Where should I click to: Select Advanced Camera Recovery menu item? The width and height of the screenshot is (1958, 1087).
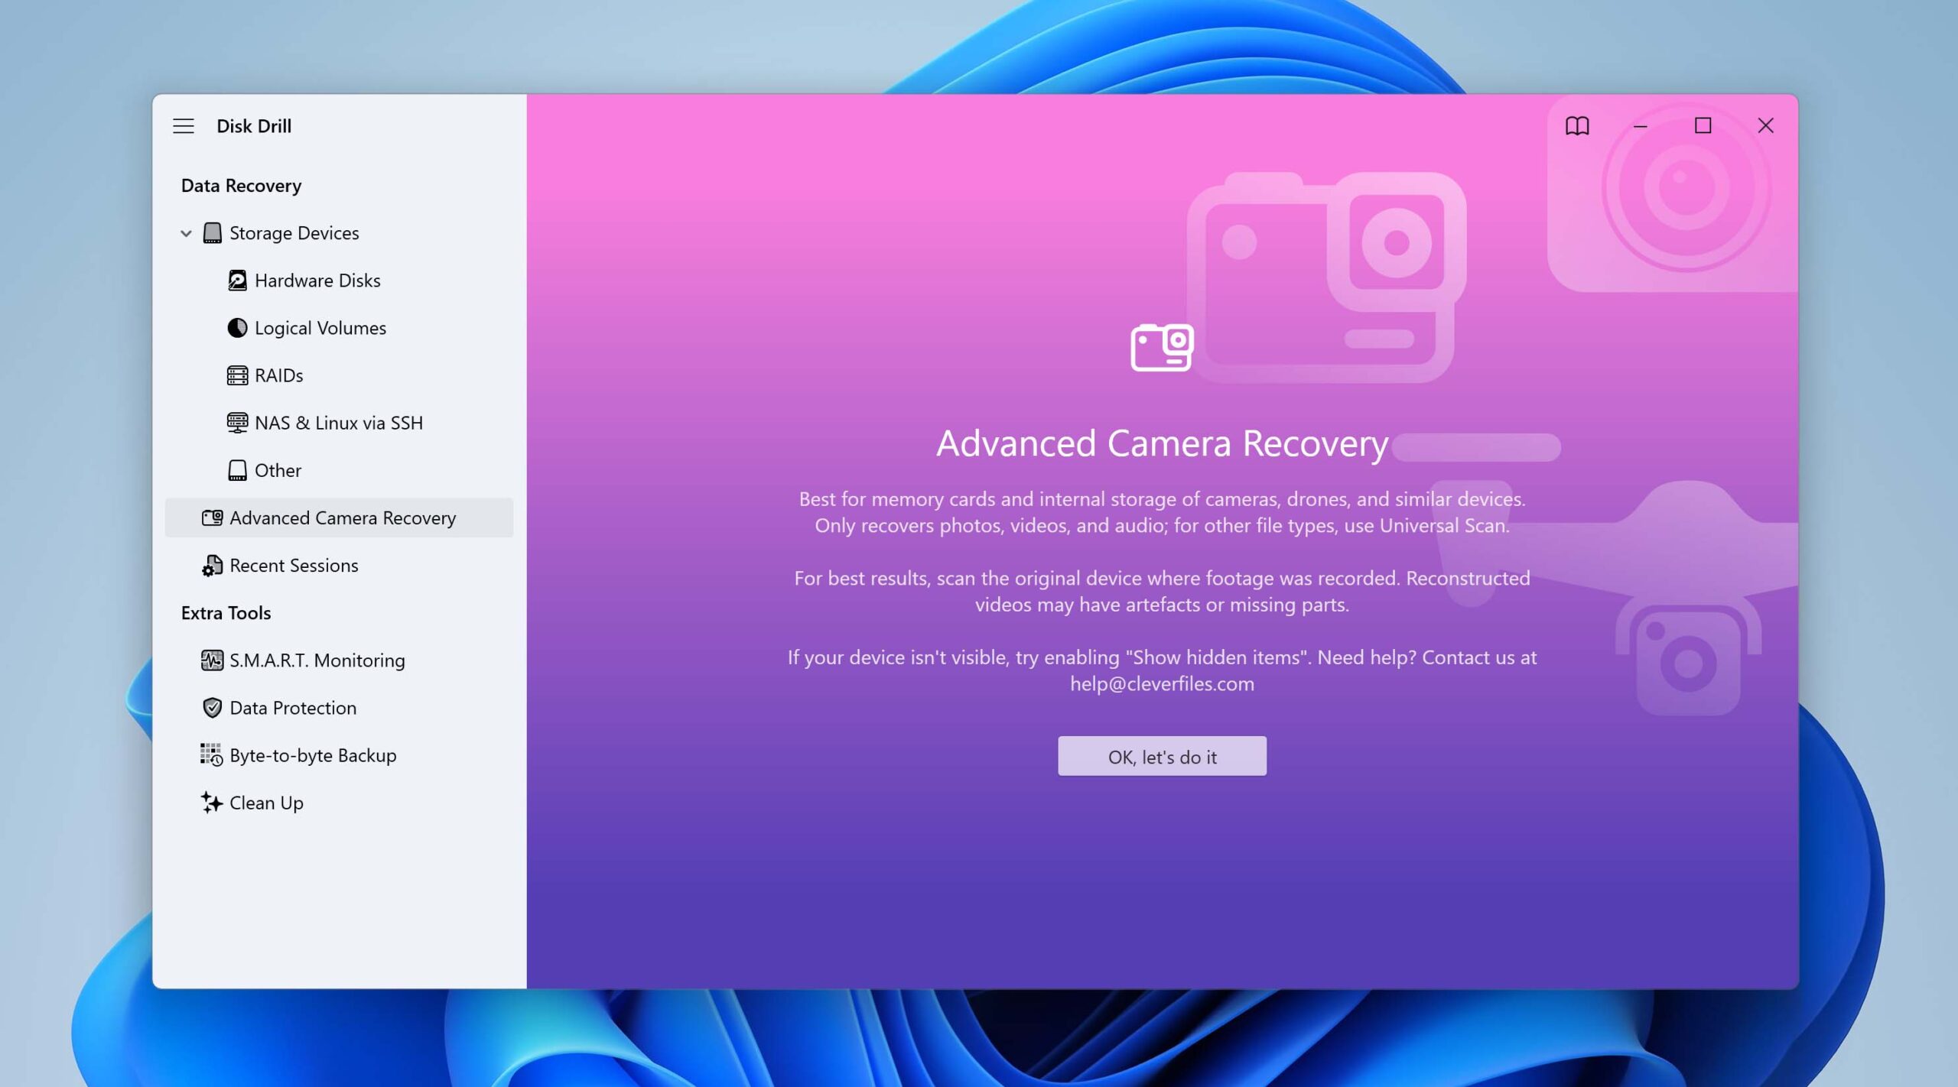[x=339, y=518]
